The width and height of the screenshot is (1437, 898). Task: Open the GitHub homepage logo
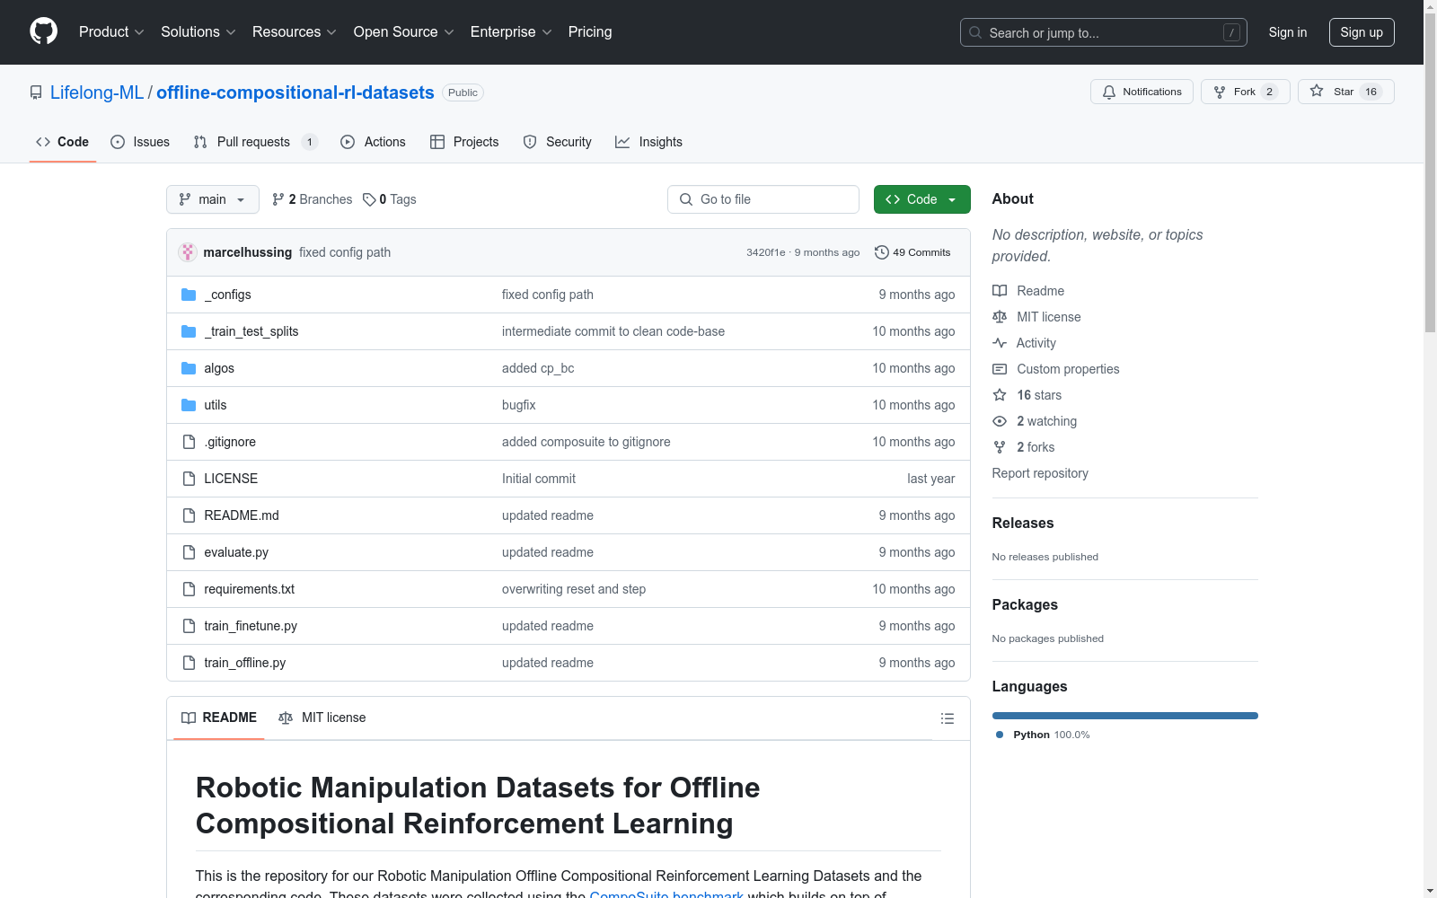pyautogui.click(x=43, y=31)
